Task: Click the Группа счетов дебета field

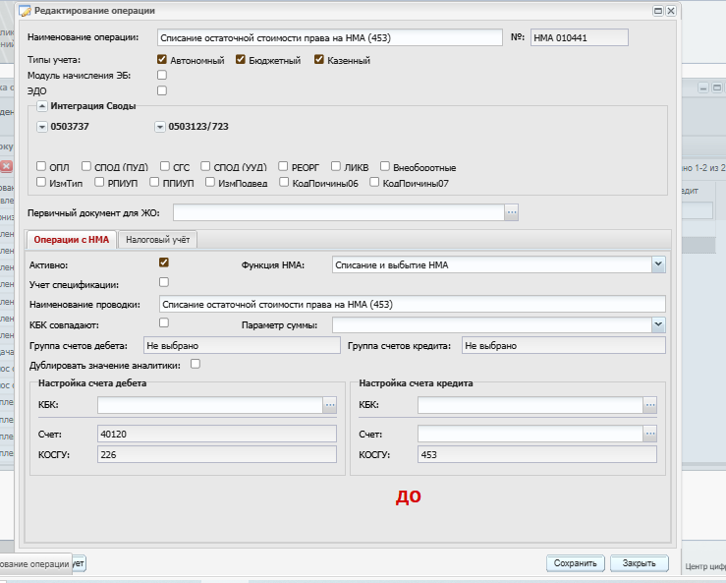Action: [242, 346]
